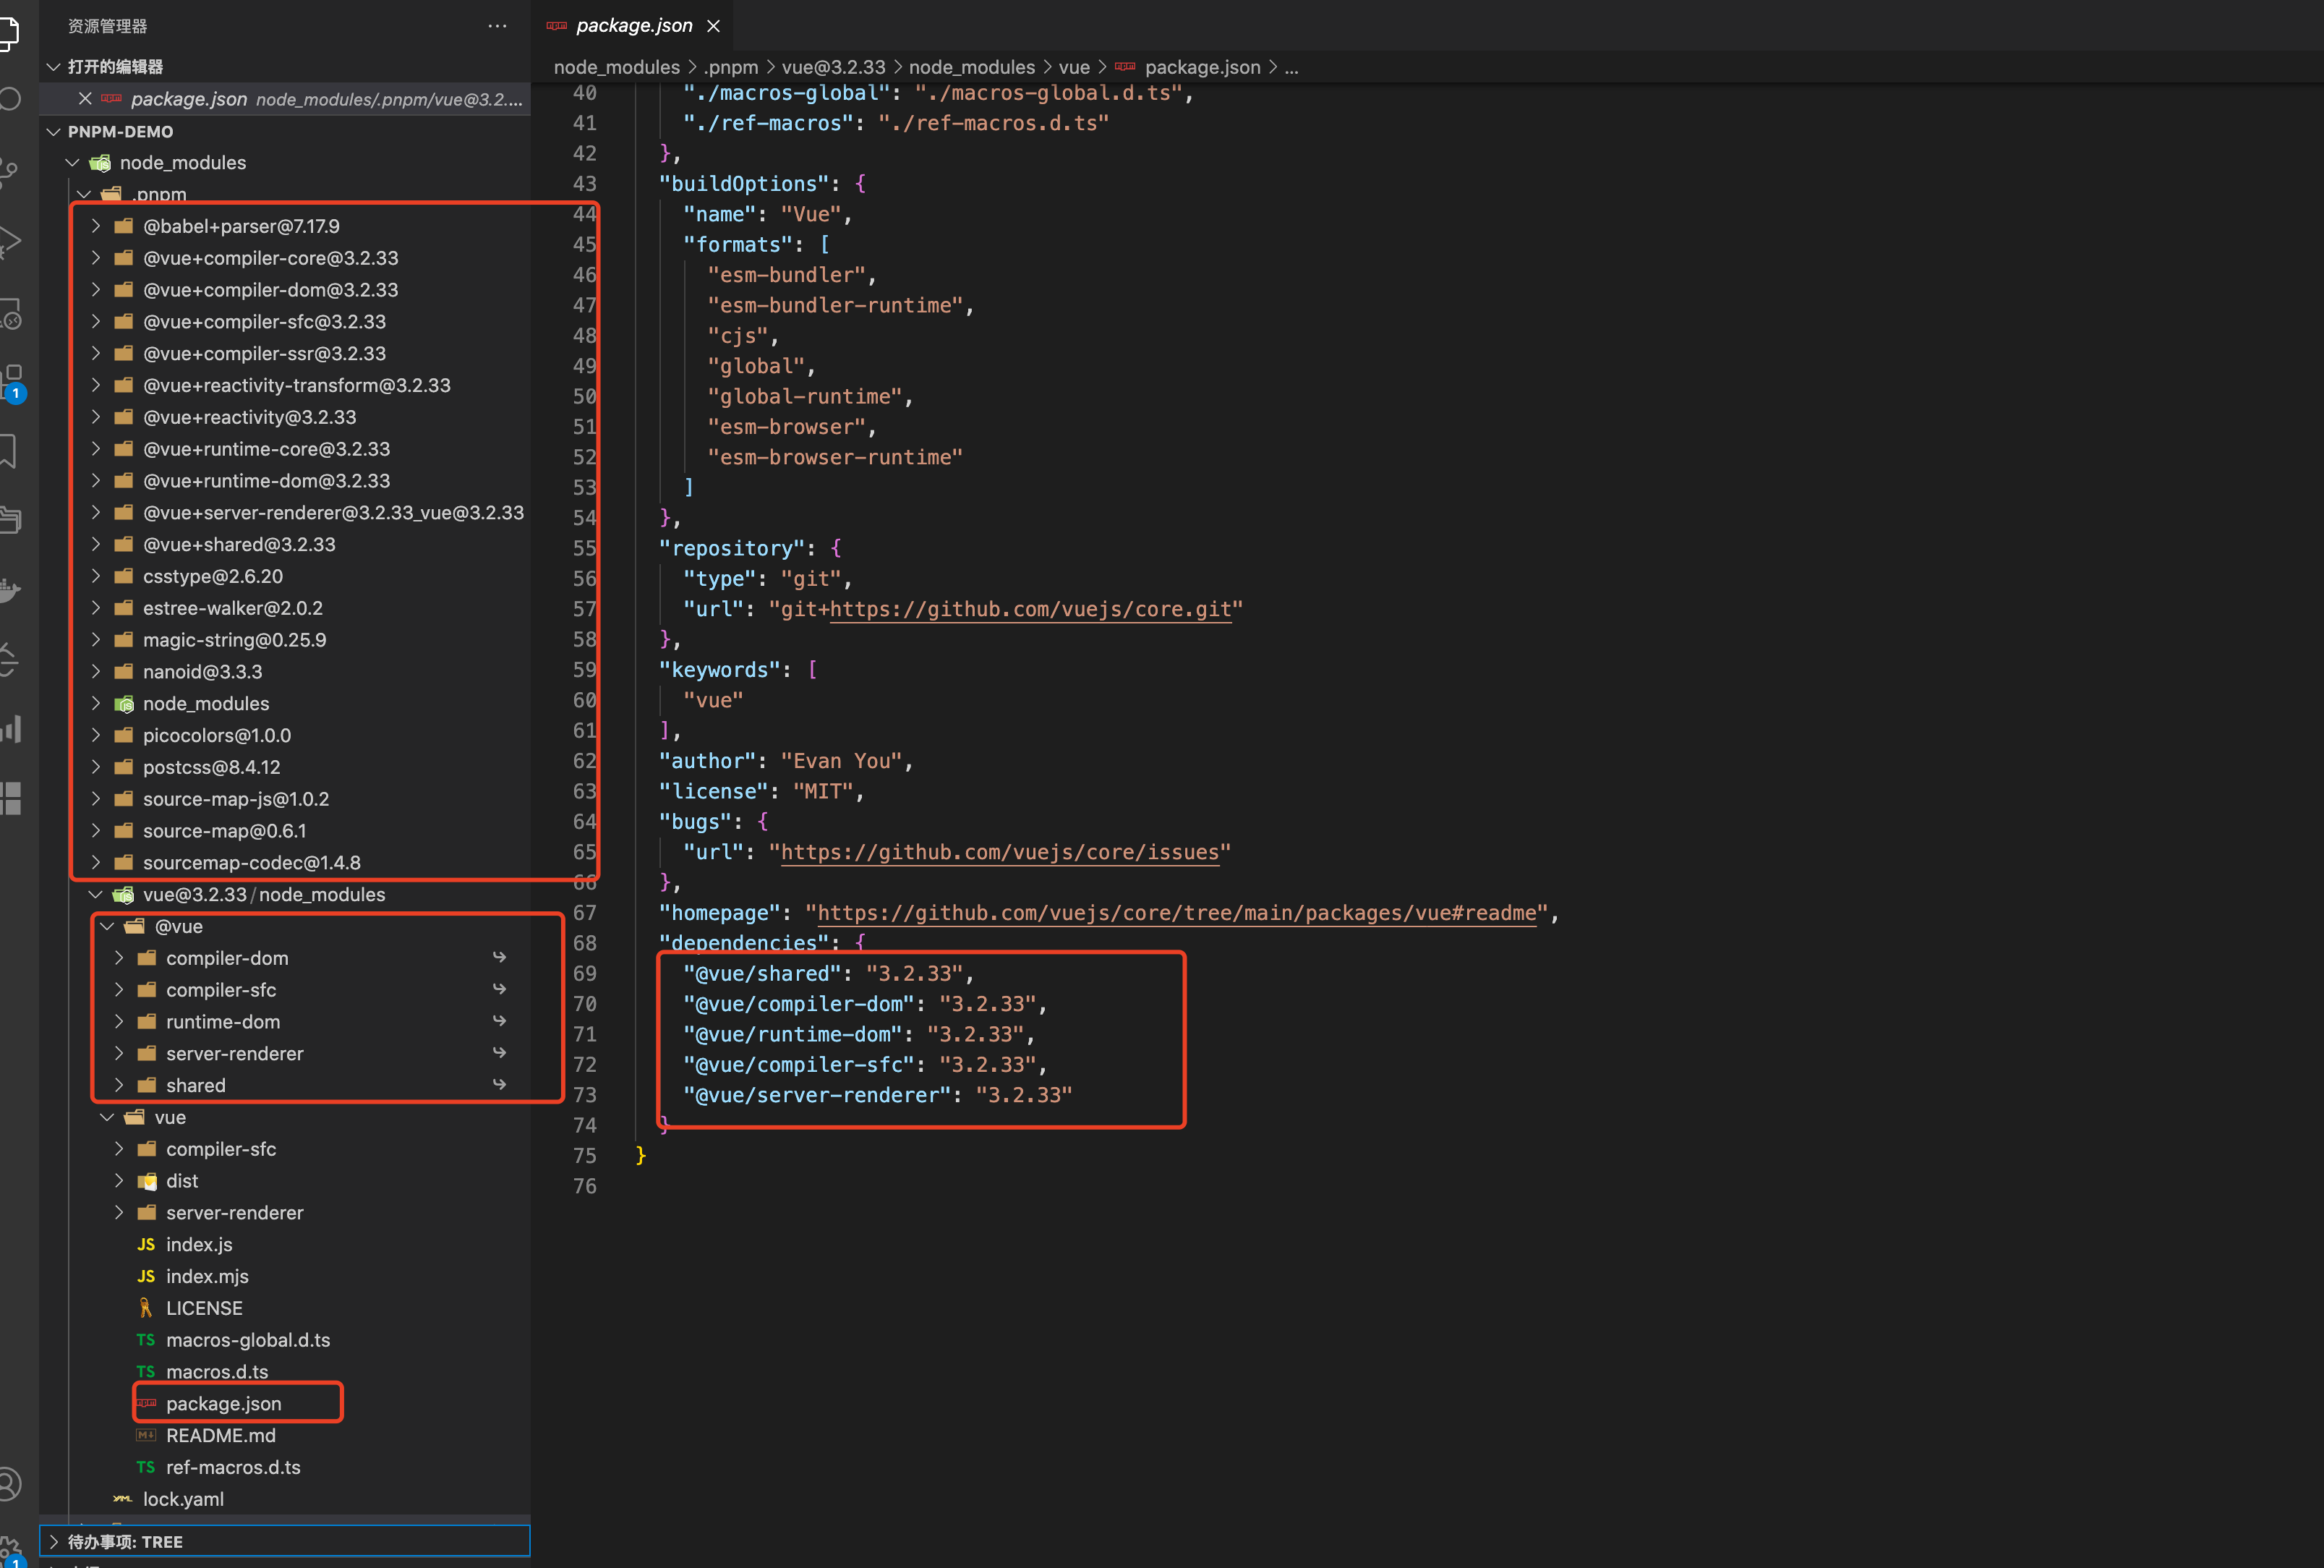The width and height of the screenshot is (2324, 1568).
Task: Open the Search view in activity bar
Action: 9,99
